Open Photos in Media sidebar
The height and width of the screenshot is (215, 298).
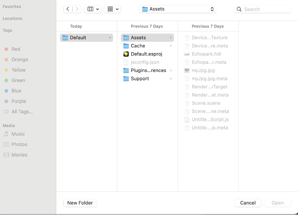[x=19, y=144]
